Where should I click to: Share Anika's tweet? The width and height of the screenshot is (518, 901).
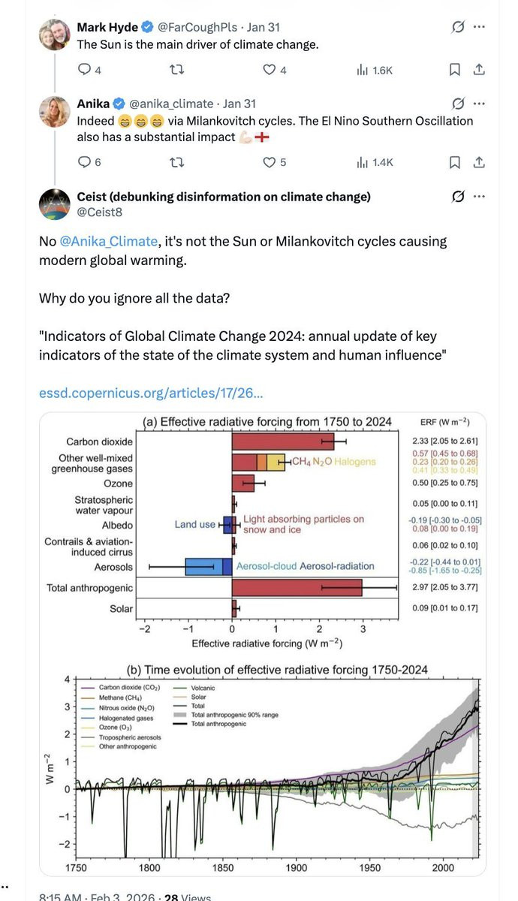coord(479,162)
